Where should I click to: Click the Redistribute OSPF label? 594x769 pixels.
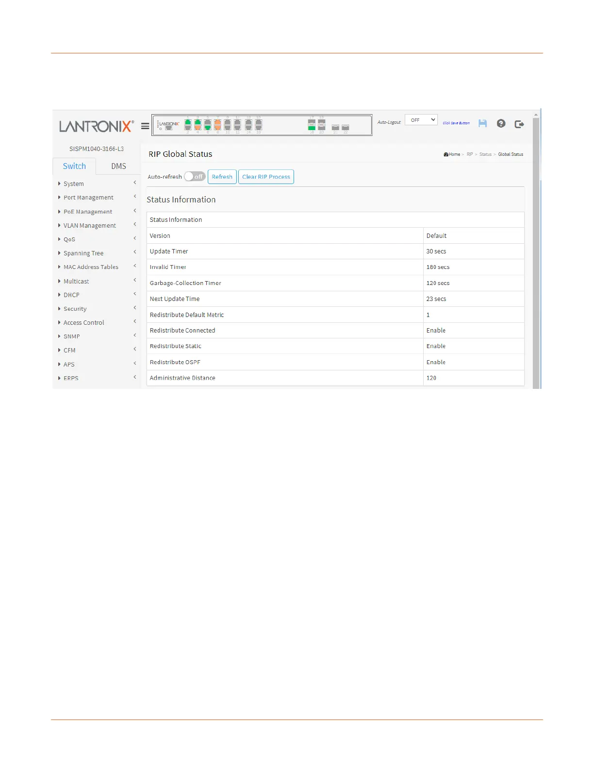(175, 362)
